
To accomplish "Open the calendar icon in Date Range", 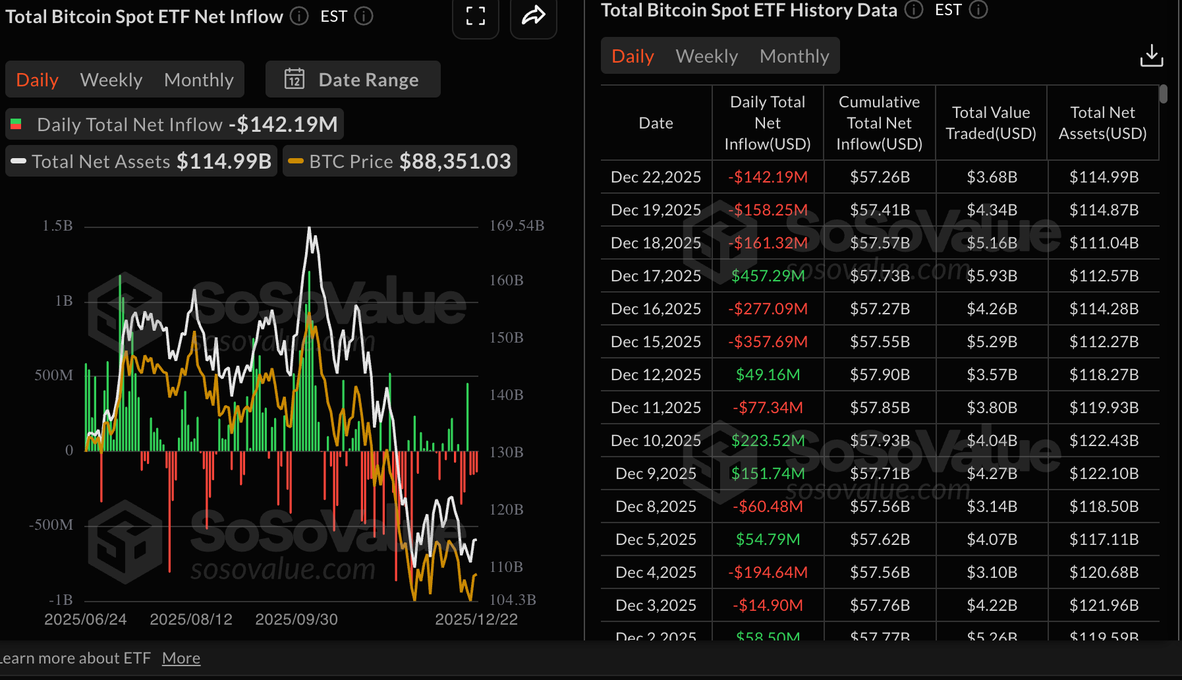I will click(x=296, y=79).
